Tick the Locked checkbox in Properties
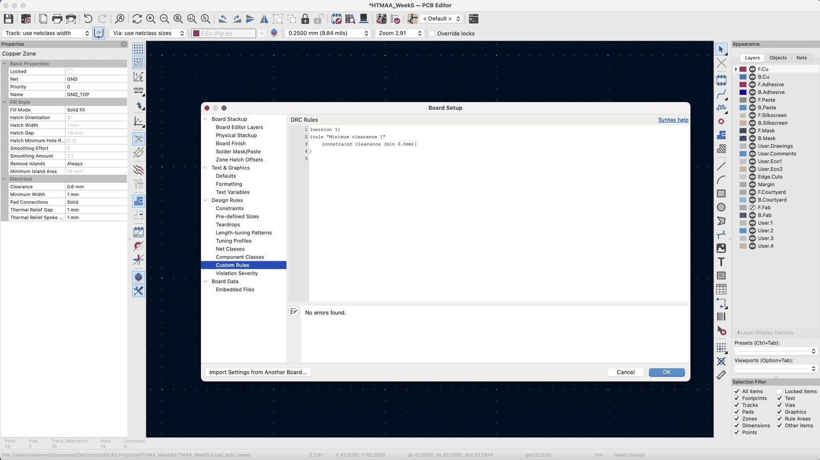 70,71
